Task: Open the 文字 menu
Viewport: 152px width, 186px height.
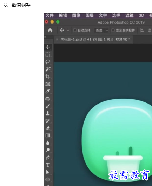Action: pos(103,15)
